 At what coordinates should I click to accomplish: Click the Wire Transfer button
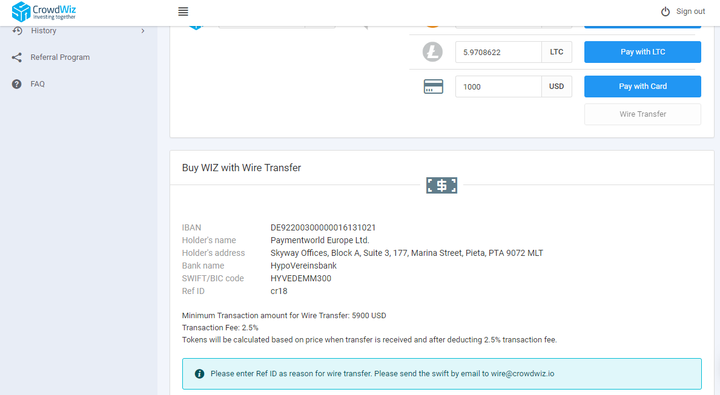pos(642,114)
